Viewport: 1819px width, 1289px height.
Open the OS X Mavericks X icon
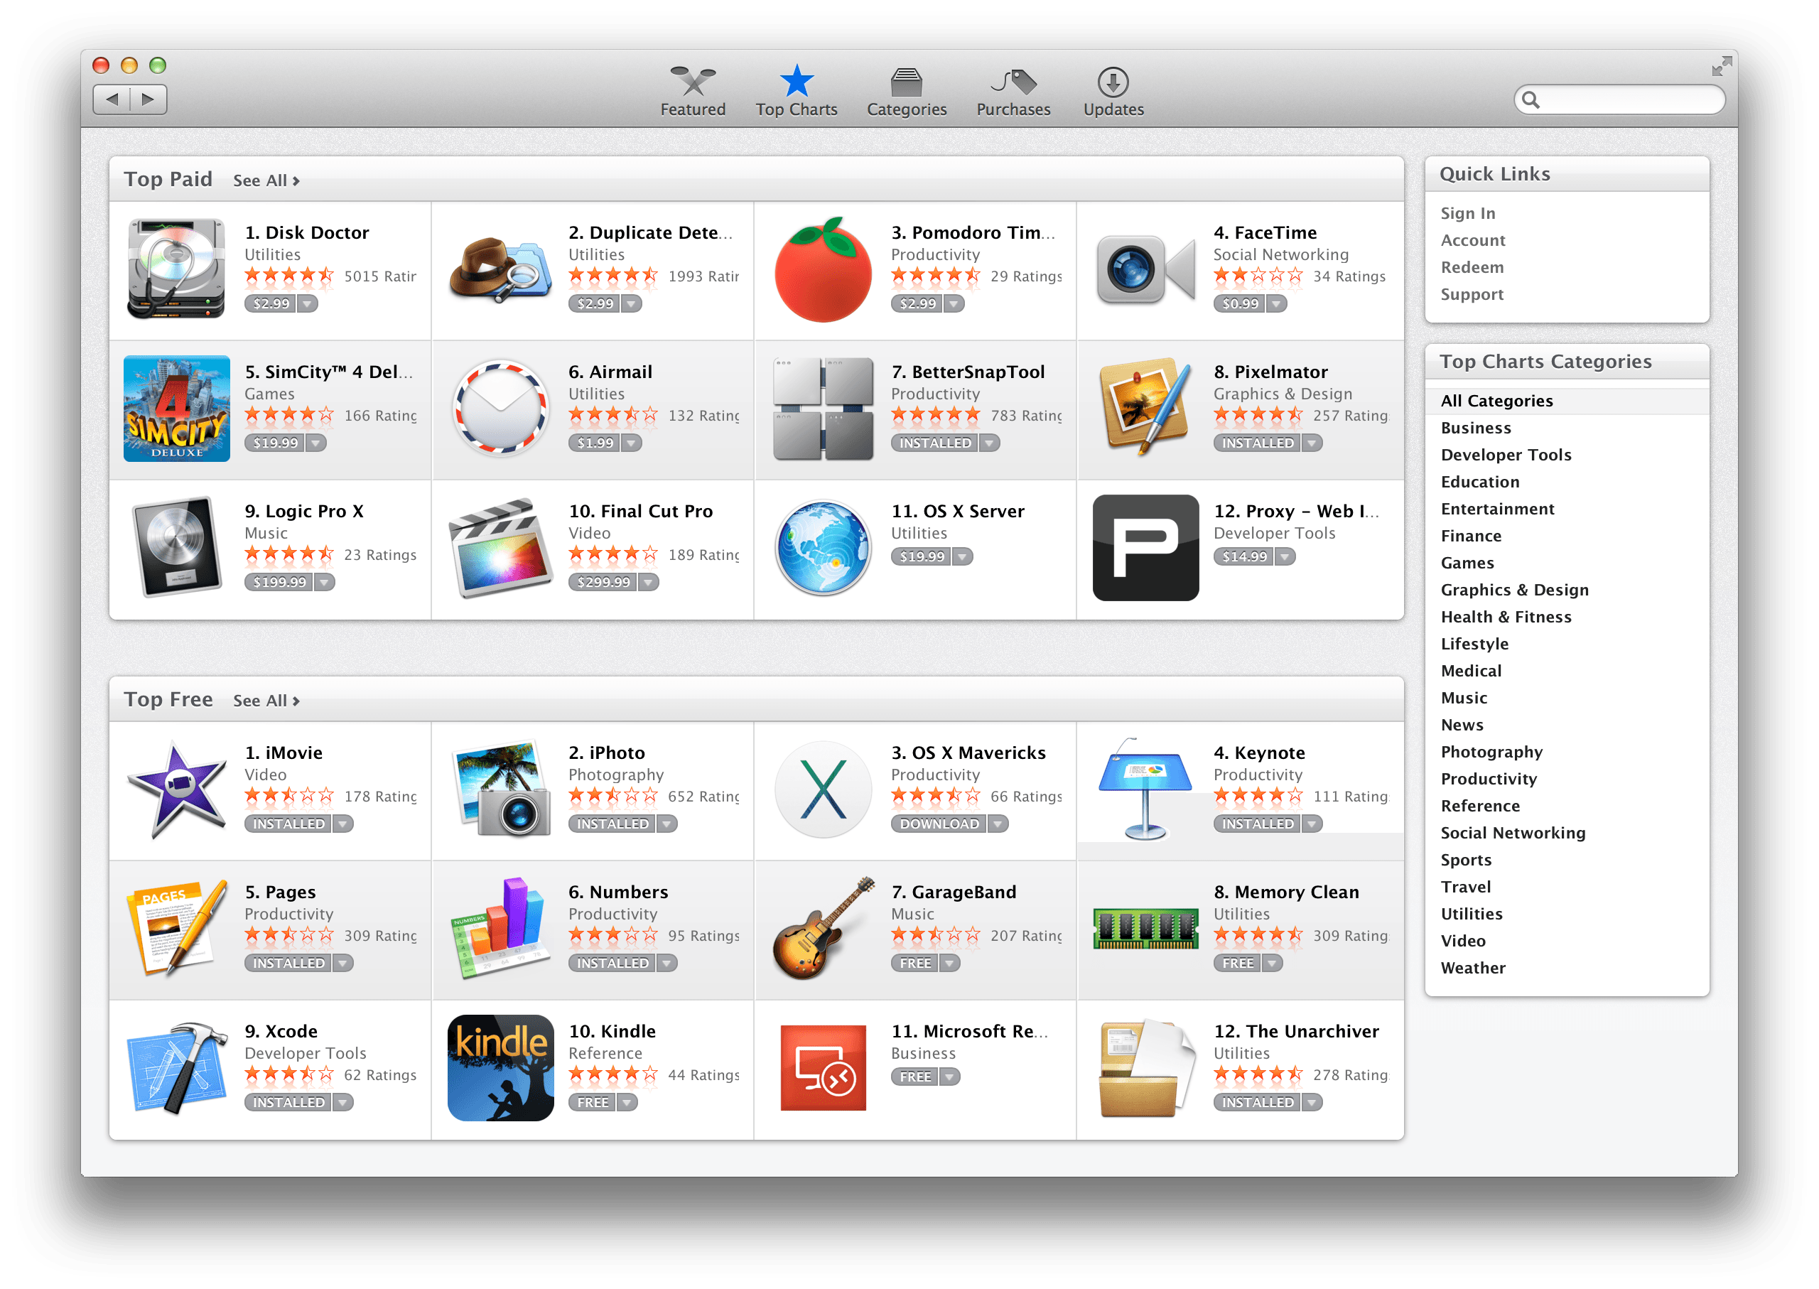822,789
